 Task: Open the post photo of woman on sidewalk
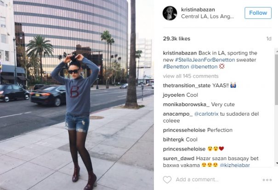77,95
